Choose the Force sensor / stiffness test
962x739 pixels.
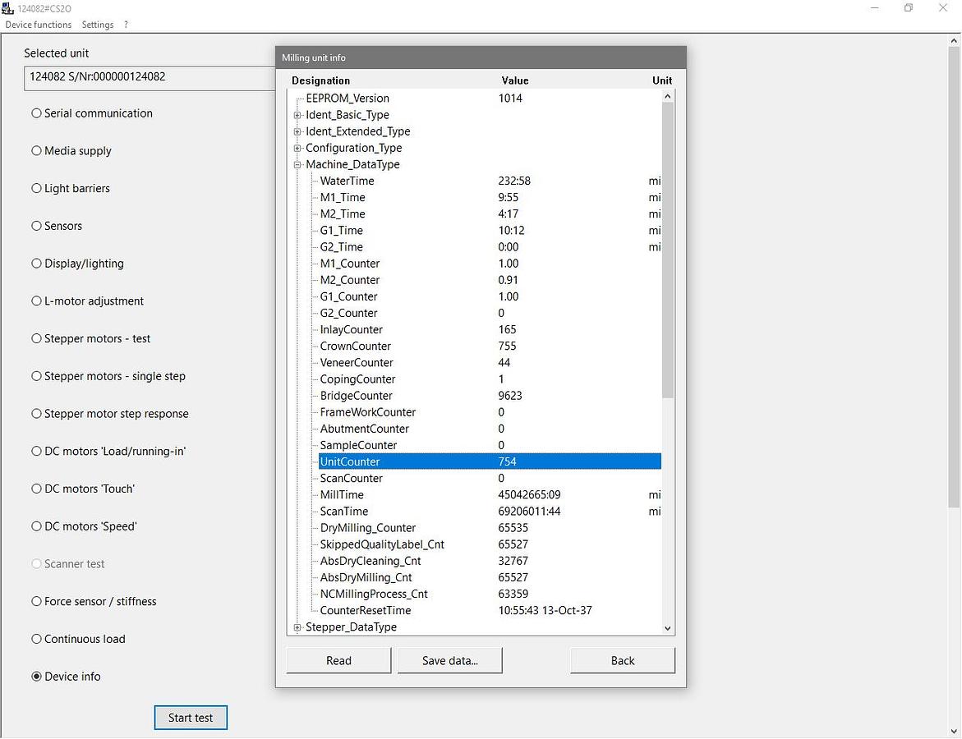[x=36, y=602]
